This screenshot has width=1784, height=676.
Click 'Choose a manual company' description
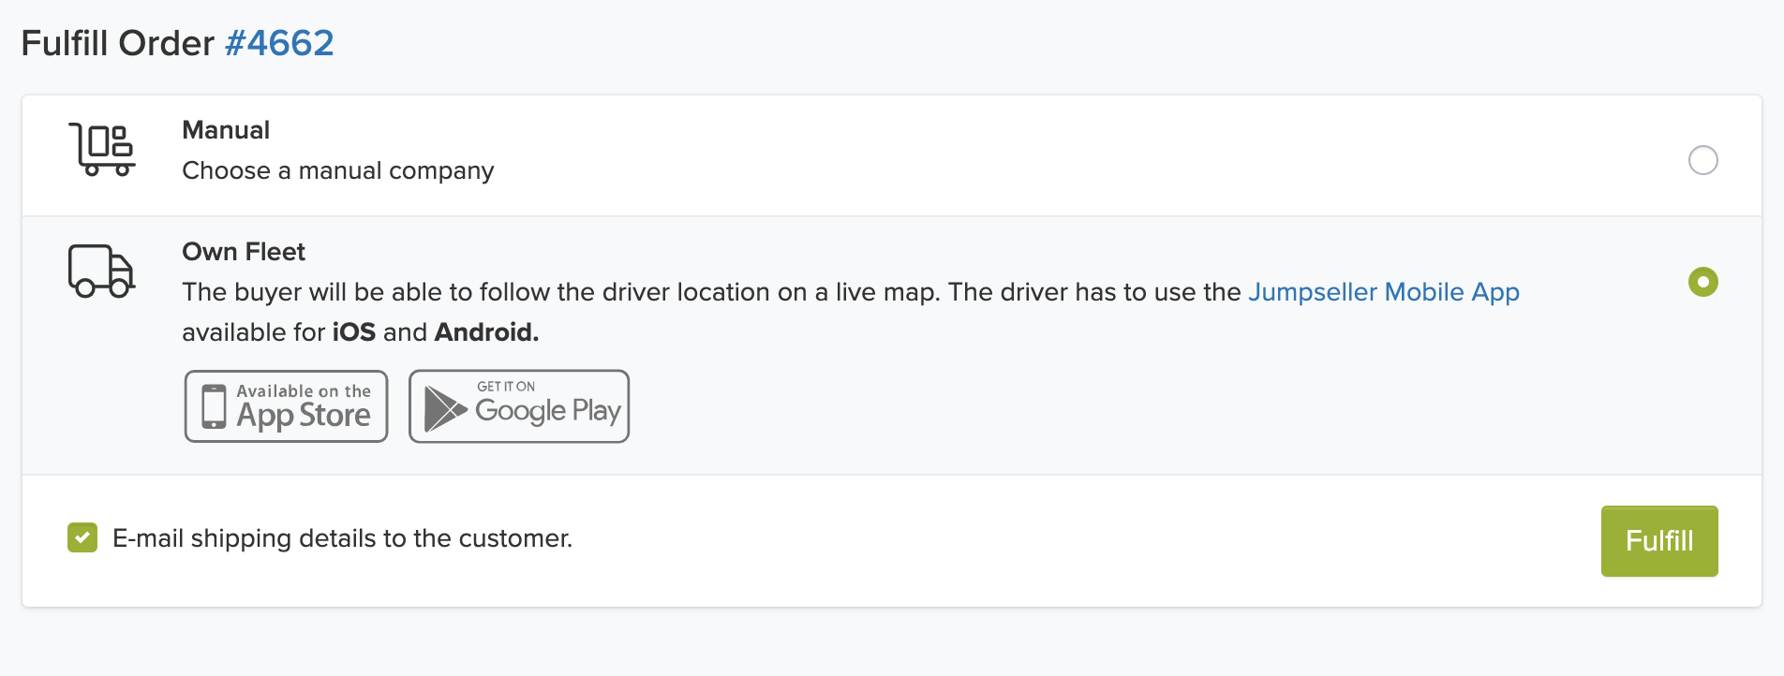coord(338,171)
